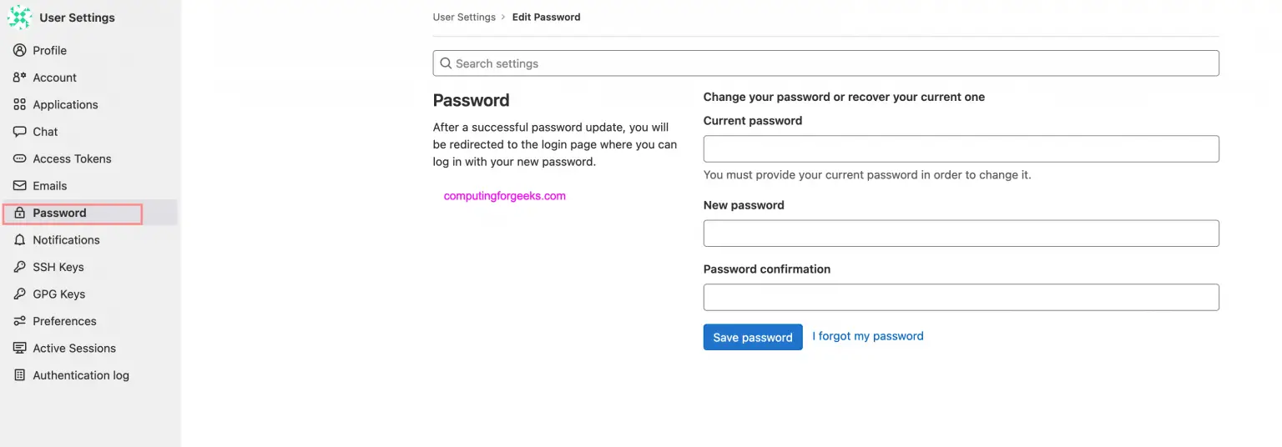Screen dimensions: 1282x447
Task: Click the Applications grid icon
Action: point(20,105)
